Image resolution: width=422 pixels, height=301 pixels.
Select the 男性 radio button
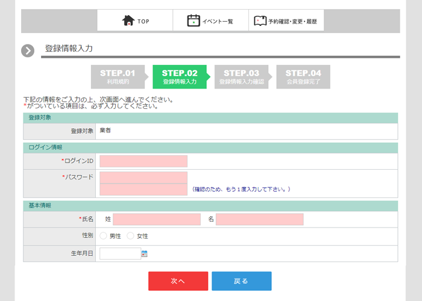tap(103, 236)
